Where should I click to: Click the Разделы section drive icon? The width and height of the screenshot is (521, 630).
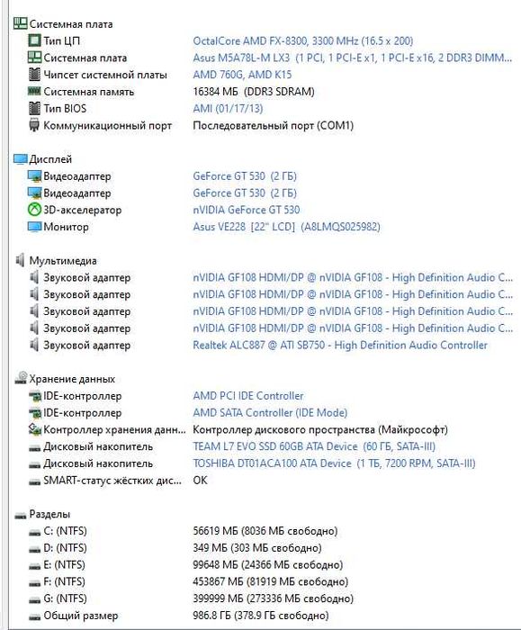click(21, 515)
